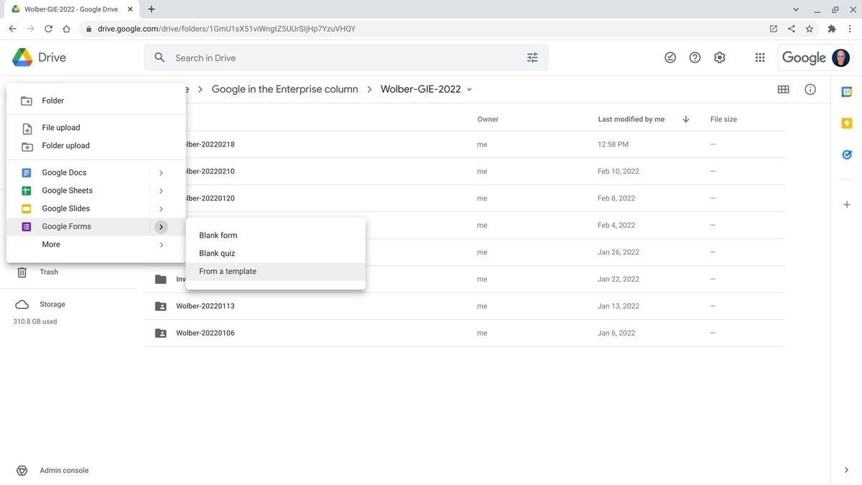Open the browser extensions puzzle icon
Viewport: 862px width, 485px height.
(832, 29)
